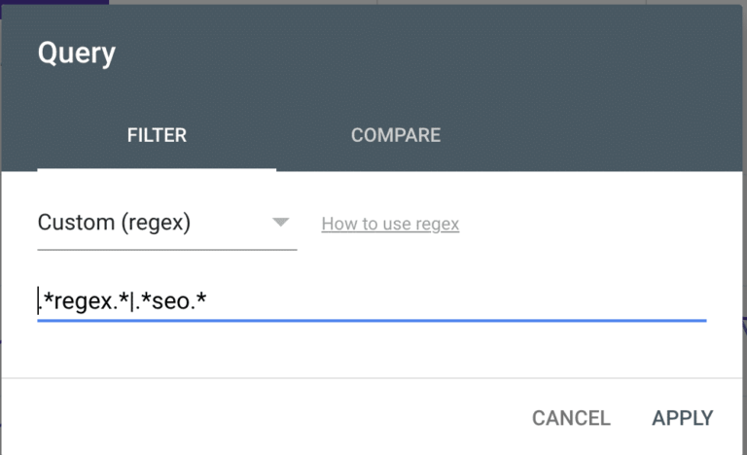Viewport: 747px width, 455px height.
Task: Open the COMPARE tab
Action: coord(395,135)
